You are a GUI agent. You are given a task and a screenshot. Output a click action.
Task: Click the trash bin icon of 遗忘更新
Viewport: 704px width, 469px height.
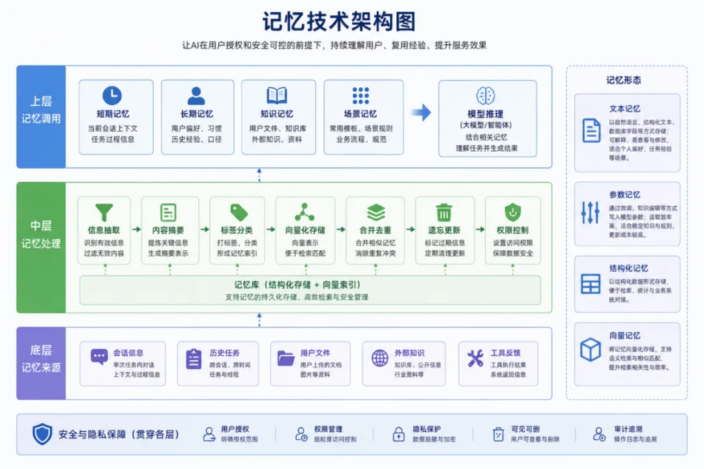point(444,212)
